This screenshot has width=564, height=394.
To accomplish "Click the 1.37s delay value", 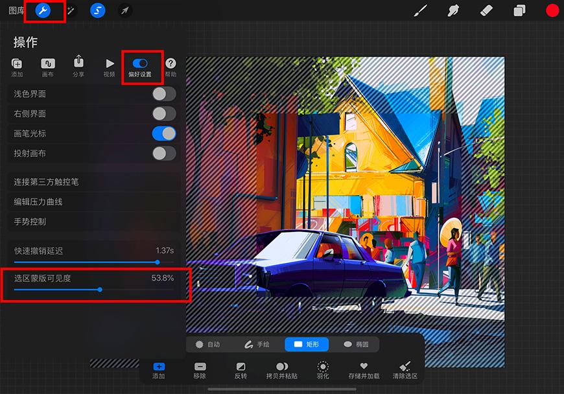I will tap(165, 251).
